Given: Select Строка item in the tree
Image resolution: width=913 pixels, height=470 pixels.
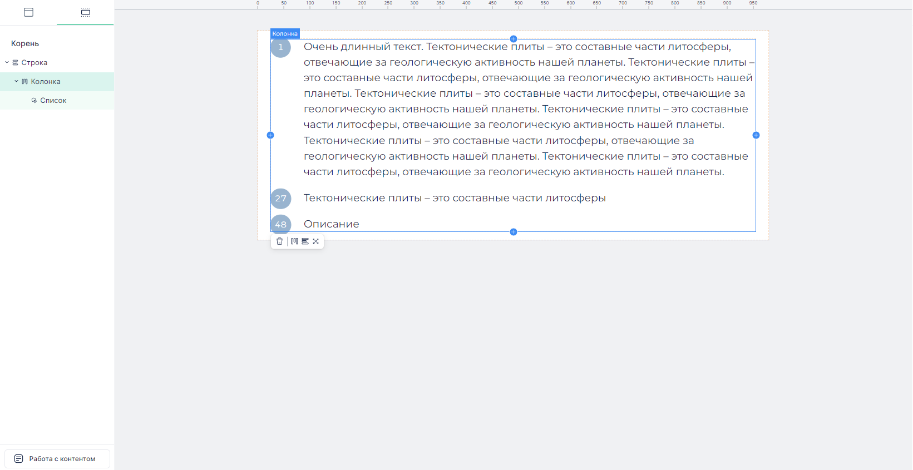Looking at the screenshot, I should (34, 63).
